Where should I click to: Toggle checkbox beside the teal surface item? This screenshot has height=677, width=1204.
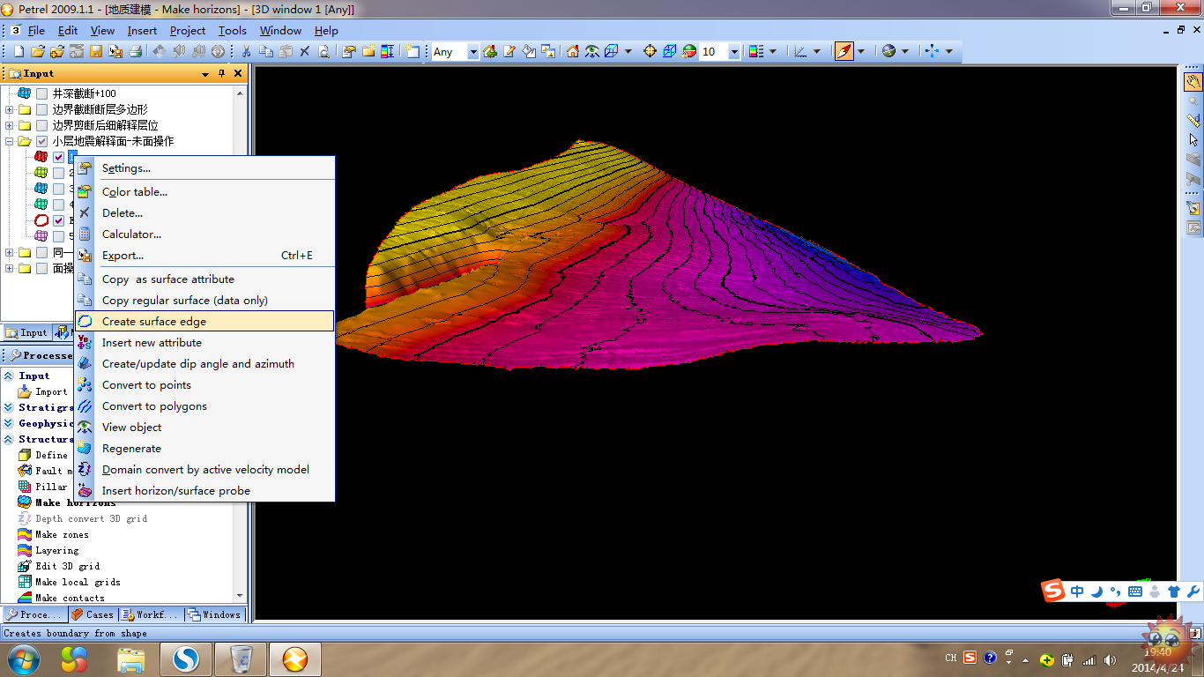[59, 205]
